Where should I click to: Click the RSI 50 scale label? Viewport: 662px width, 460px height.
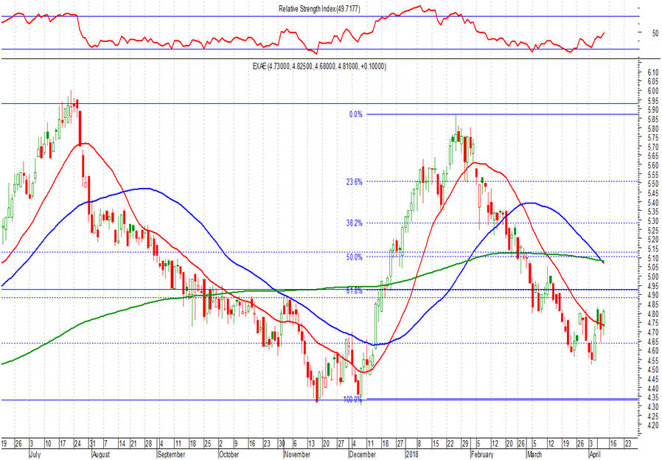tap(655, 33)
